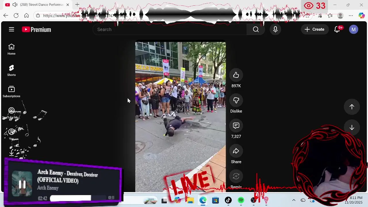Click the YouTube Premium logo
Screen dimensions: 368x207
pos(37,29)
